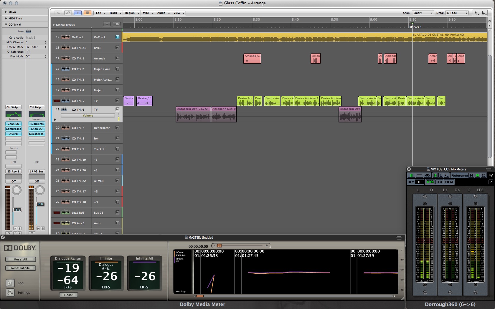Open the Audio menu
Viewport: 495px width, 309px height.
tap(163, 13)
